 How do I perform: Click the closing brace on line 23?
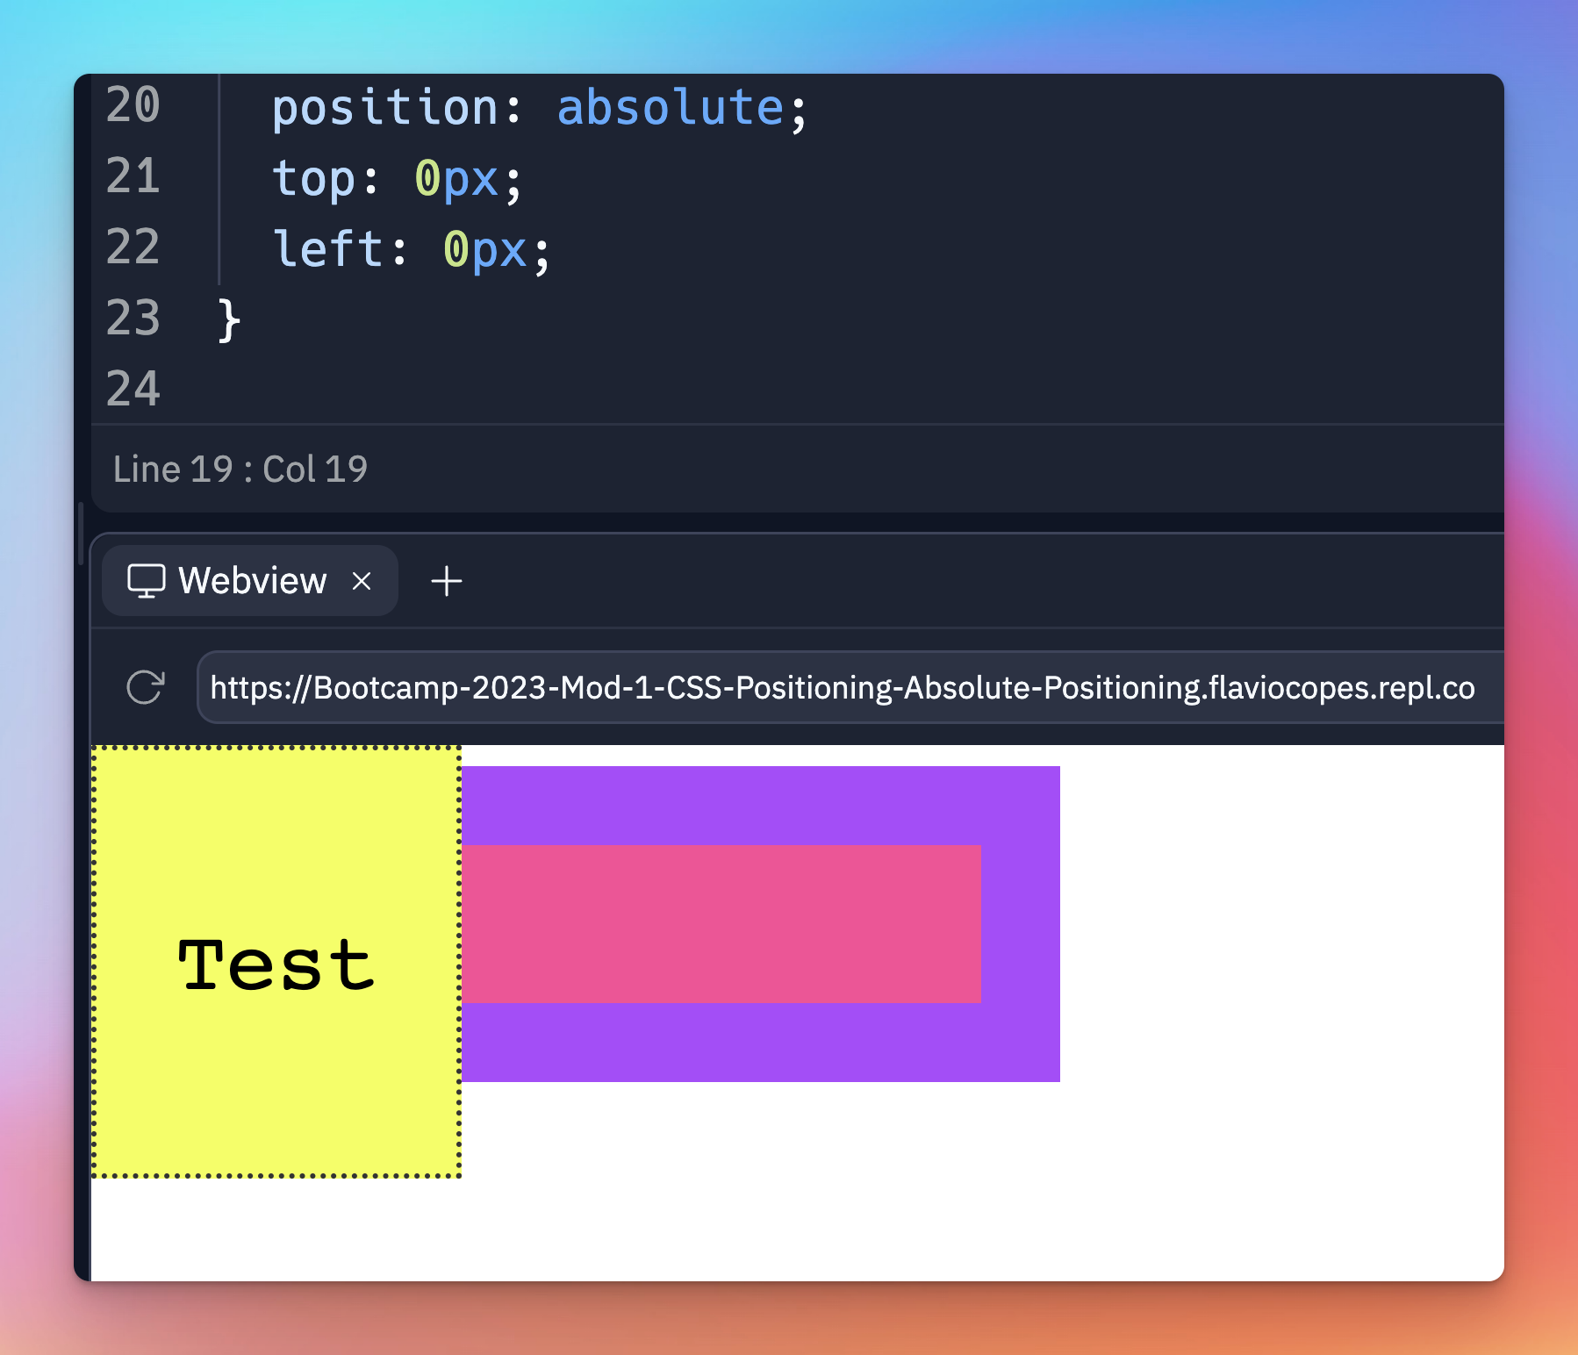pos(228,320)
